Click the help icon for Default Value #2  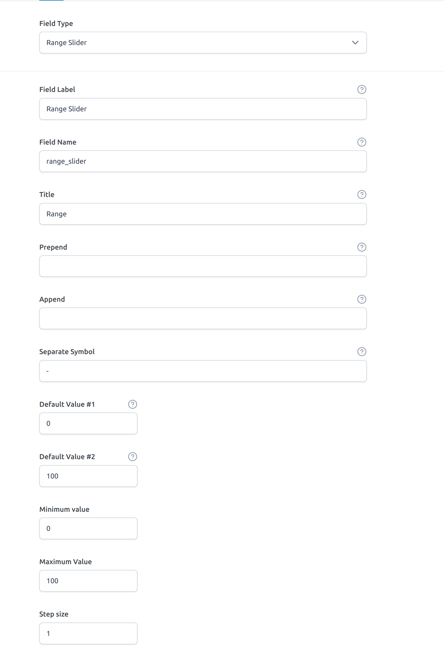[133, 456]
